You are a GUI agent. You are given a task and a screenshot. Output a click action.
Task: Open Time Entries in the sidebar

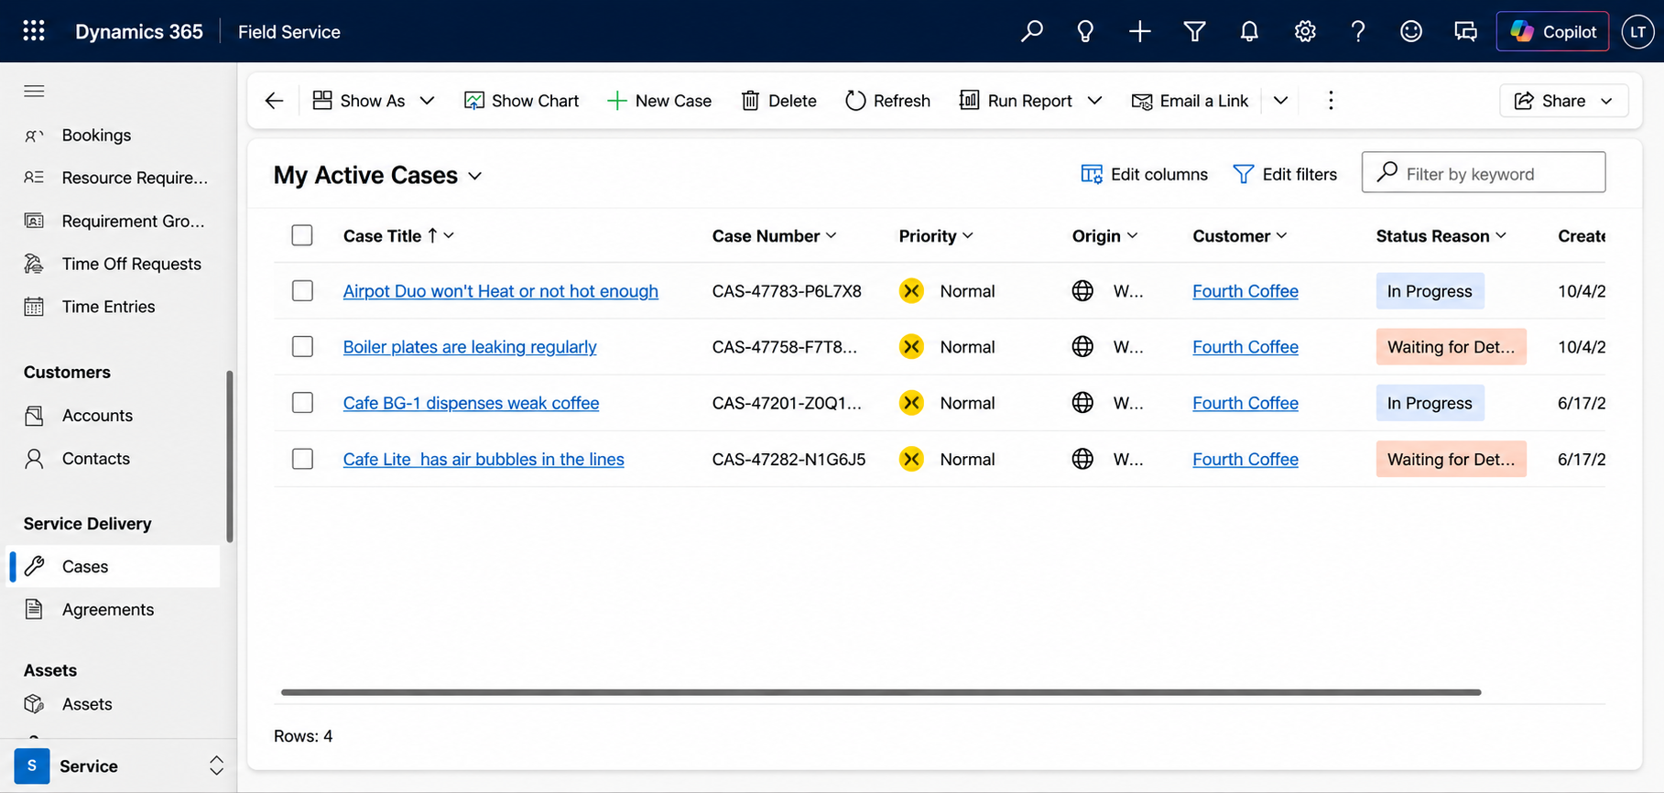108,307
